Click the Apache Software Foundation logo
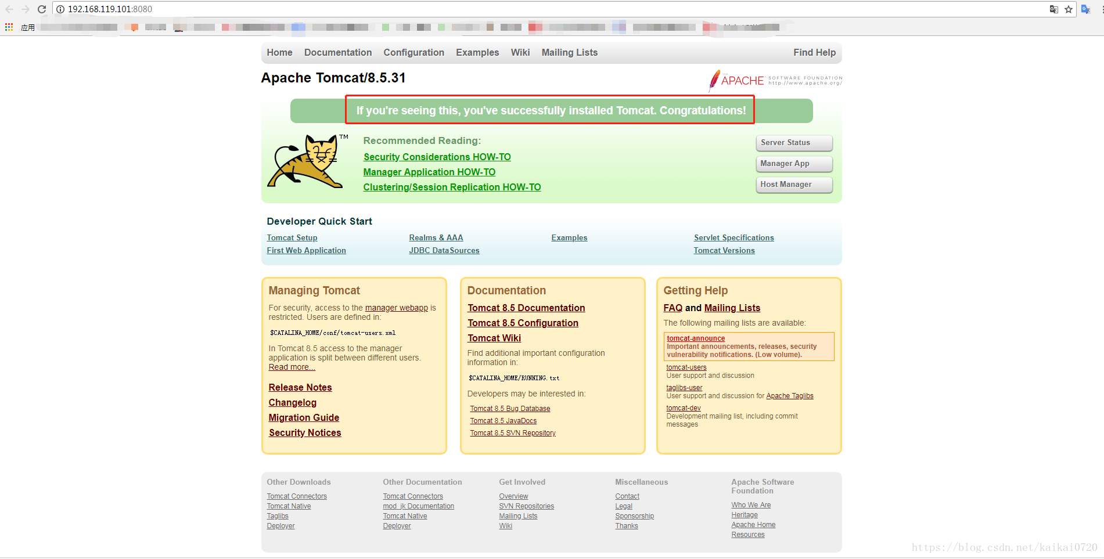This screenshot has height=559, width=1104. (x=775, y=81)
